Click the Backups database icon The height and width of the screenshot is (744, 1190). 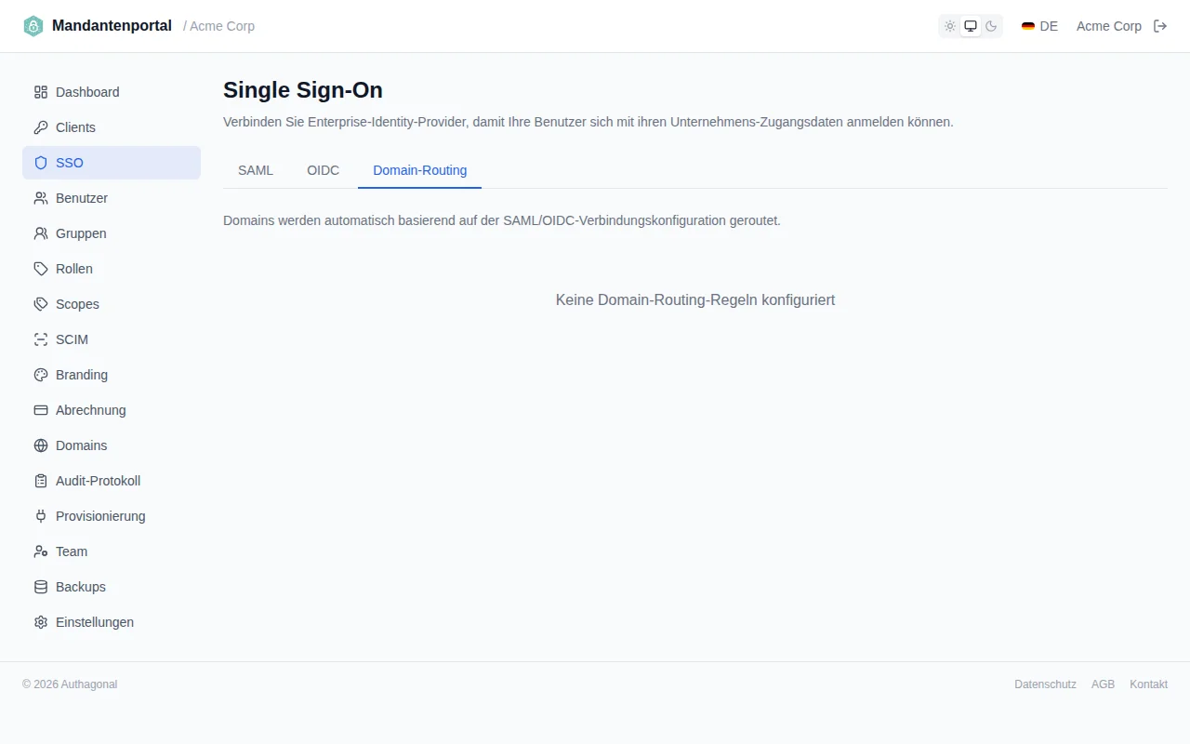pos(41,587)
